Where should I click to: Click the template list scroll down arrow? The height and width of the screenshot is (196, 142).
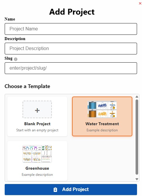tap(137, 179)
